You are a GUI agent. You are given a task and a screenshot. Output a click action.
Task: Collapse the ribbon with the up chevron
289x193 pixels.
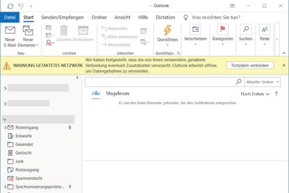coord(284,53)
